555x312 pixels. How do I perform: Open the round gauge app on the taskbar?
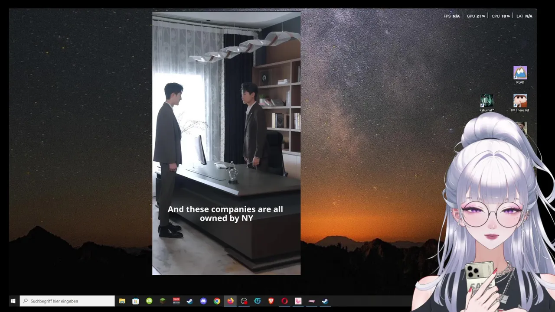[x=244, y=301]
